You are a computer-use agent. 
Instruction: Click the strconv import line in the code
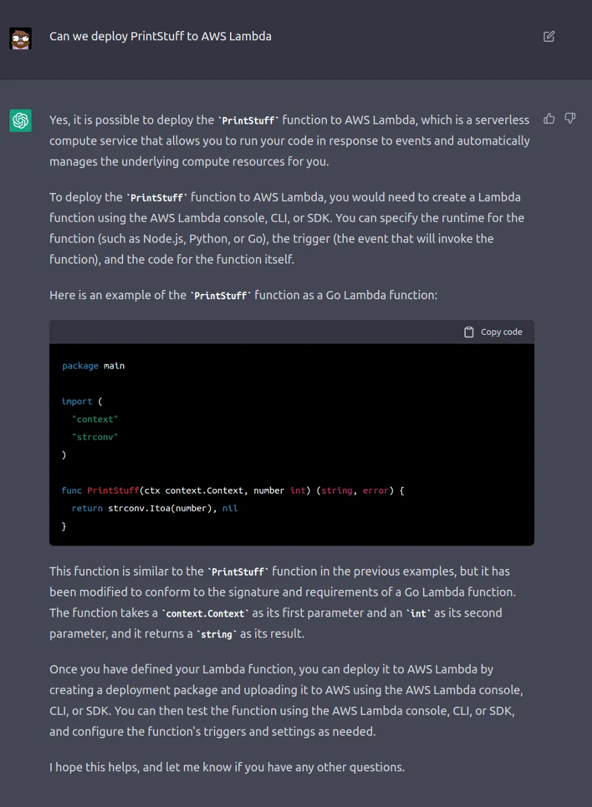(95, 436)
